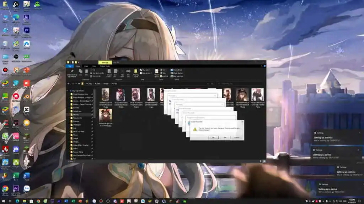Open File Explorer from the taskbar
This screenshot has height=204, width=364.
[x=25, y=201]
